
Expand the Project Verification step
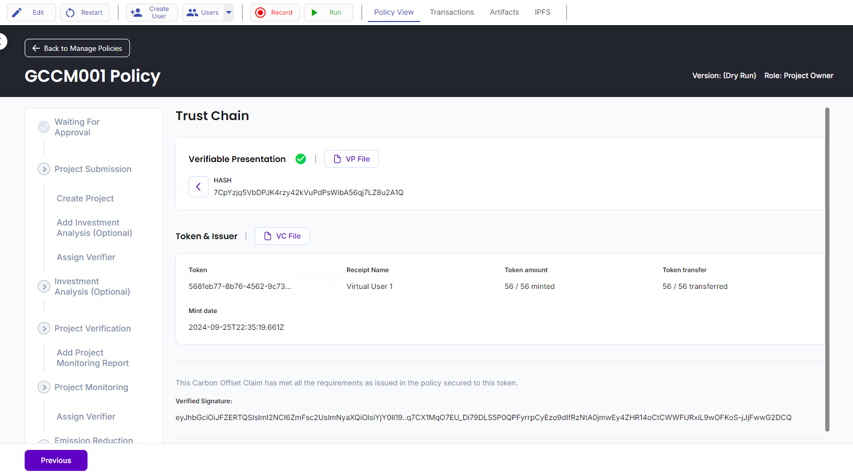coord(44,328)
